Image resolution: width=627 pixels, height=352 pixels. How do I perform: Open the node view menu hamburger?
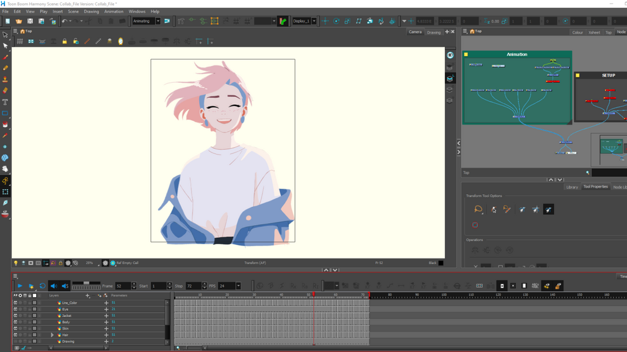(465, 31)
